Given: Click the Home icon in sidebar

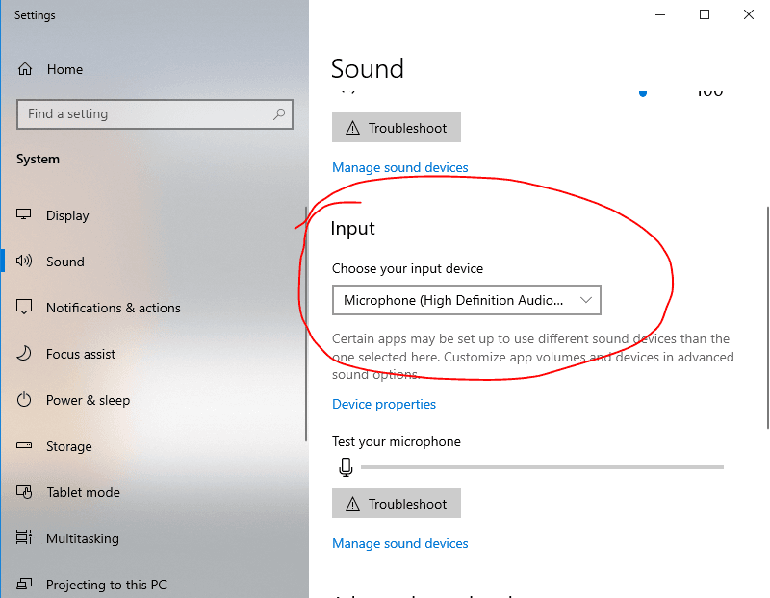Looking at the screenshot, I should click(25, 69).
